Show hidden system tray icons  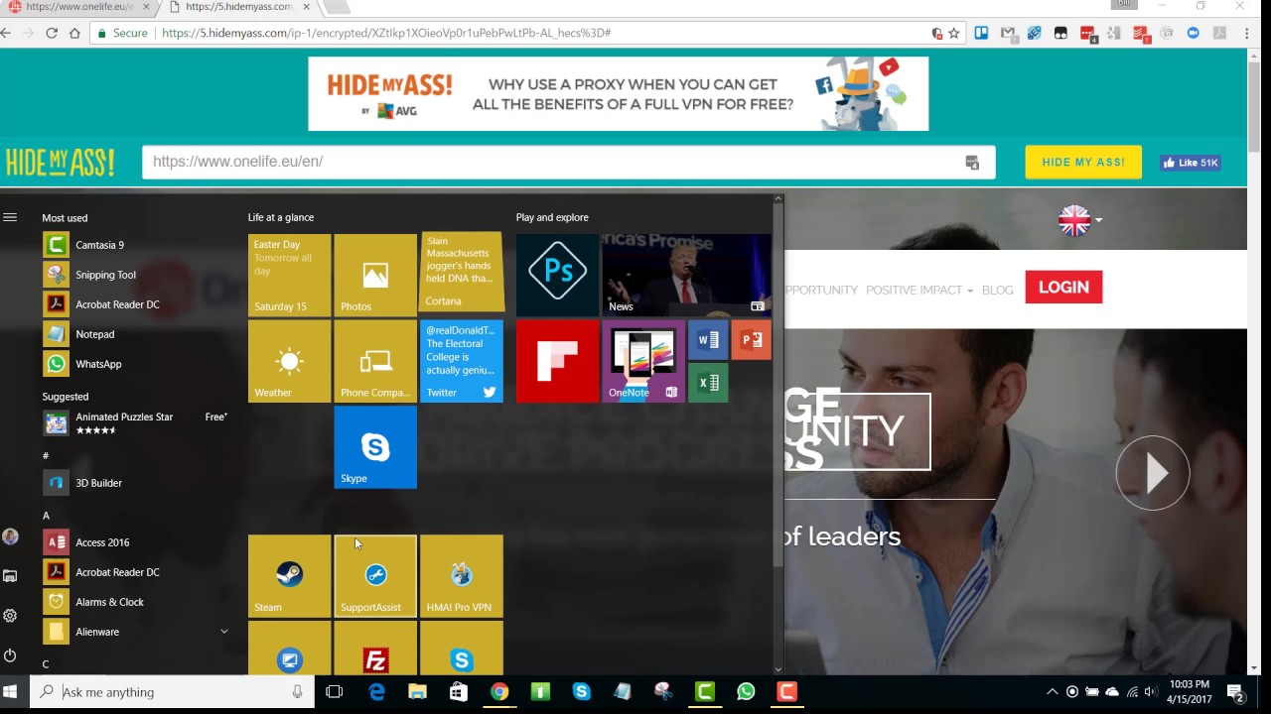coord(1052,692)
